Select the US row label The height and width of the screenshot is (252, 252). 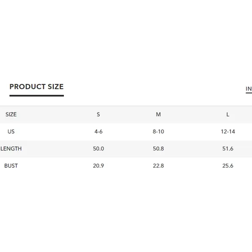click(11, 131)
